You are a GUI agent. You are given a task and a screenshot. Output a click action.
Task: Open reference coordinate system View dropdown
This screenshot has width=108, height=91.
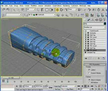(73, 9)
